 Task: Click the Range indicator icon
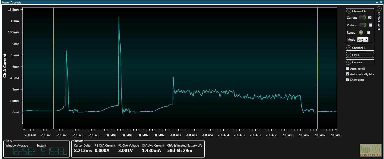coord(361,32)
